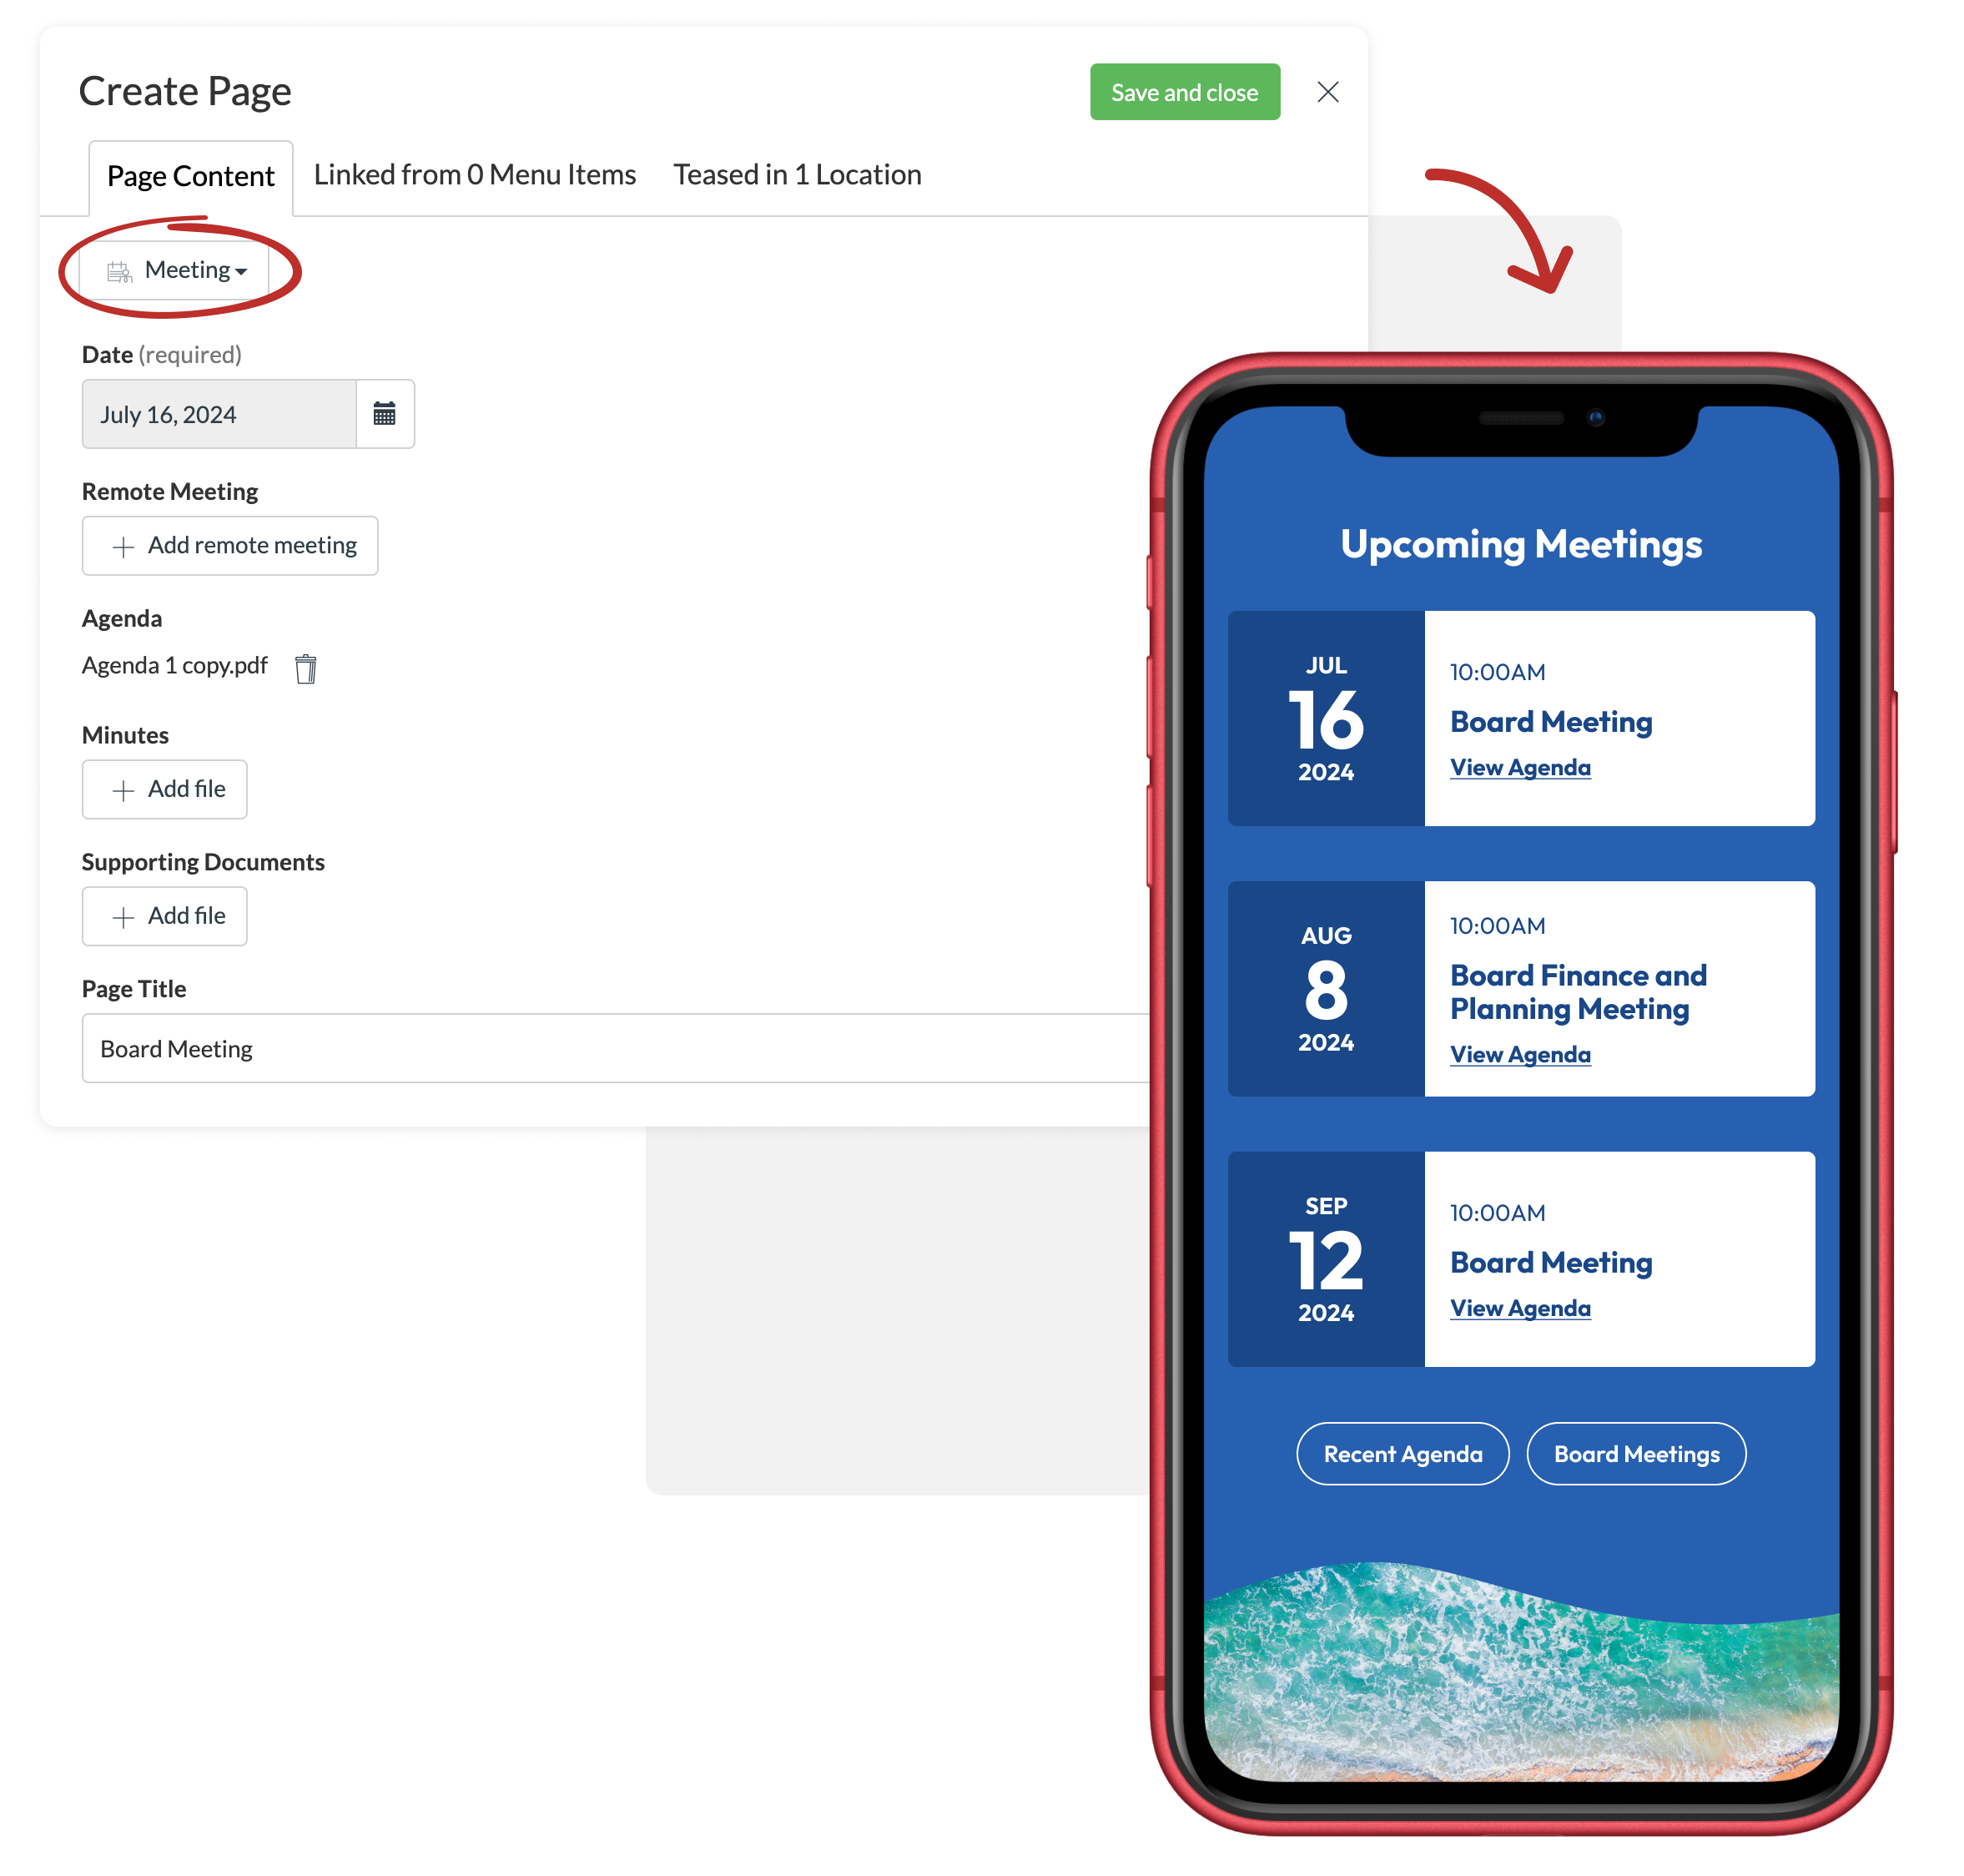
Task: Click View Agenda link for August 8 meeting
Action: [x=1517, y=1054]
